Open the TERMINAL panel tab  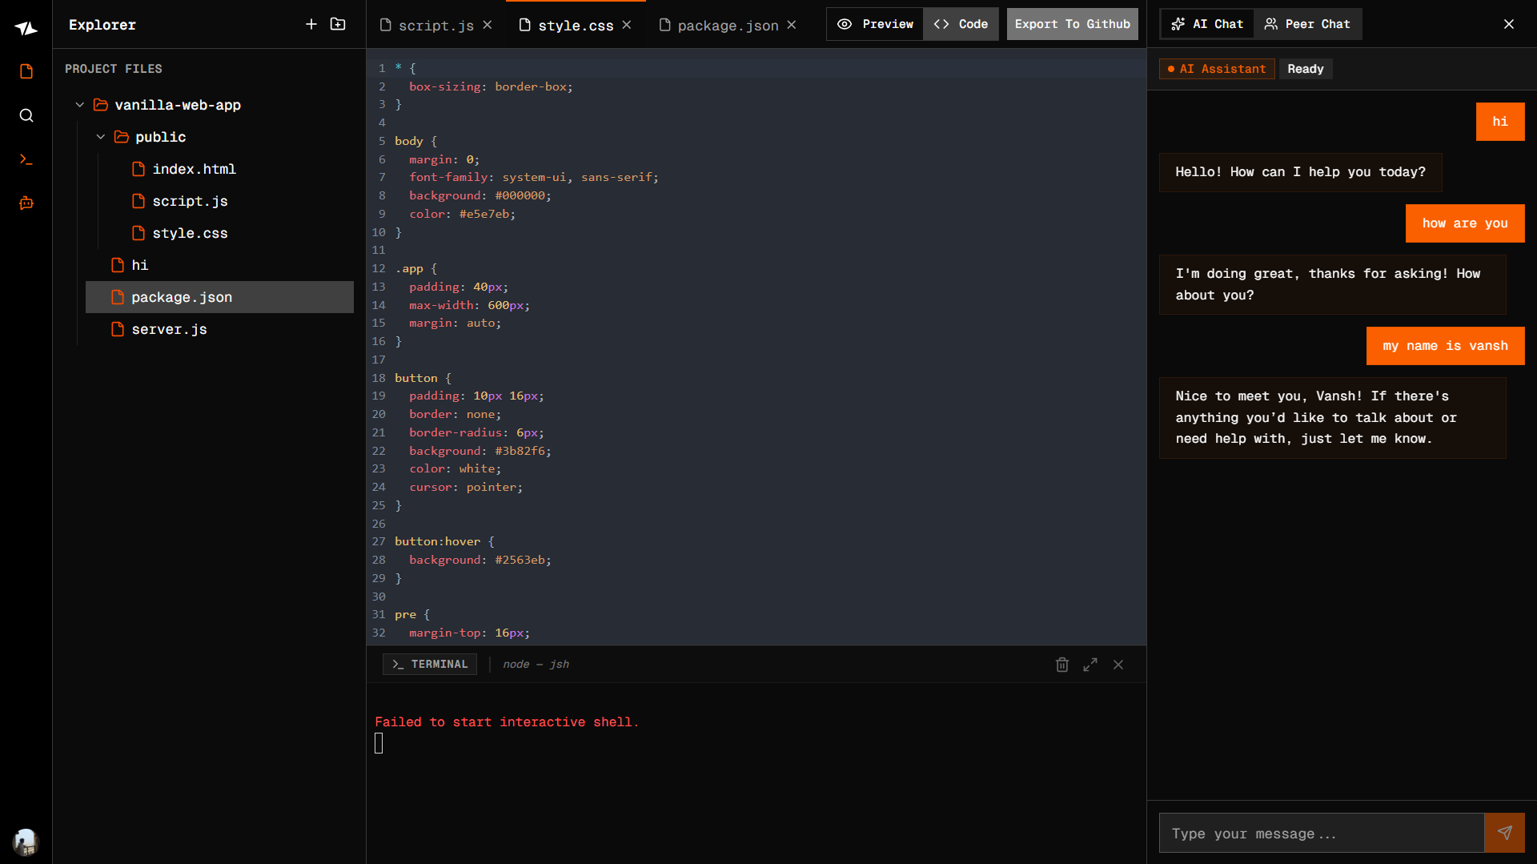click(429, 664)
